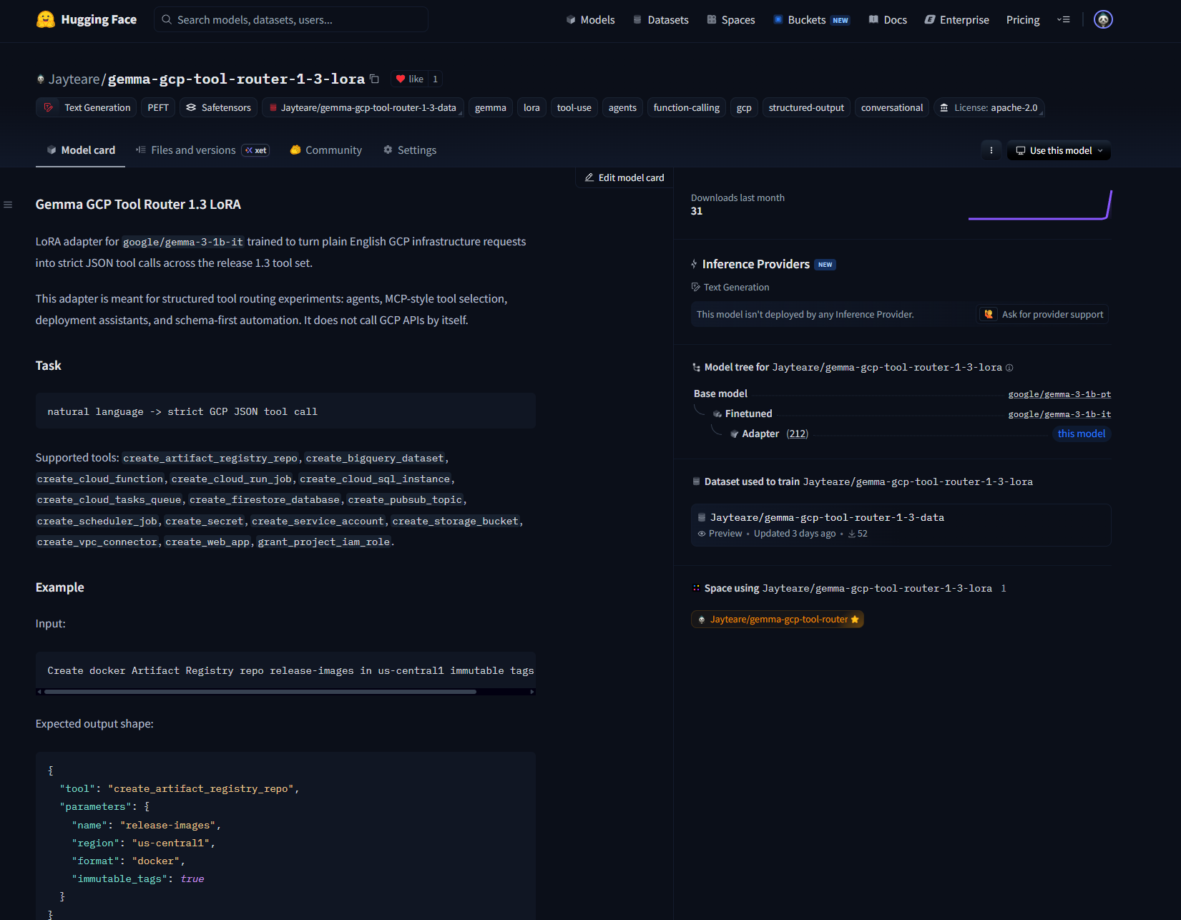This screenshot has height=920, width=1181.
Task: Click the inline code 'google/gemma-3-1b-it' in description
Action: click(x=183, y=242)
